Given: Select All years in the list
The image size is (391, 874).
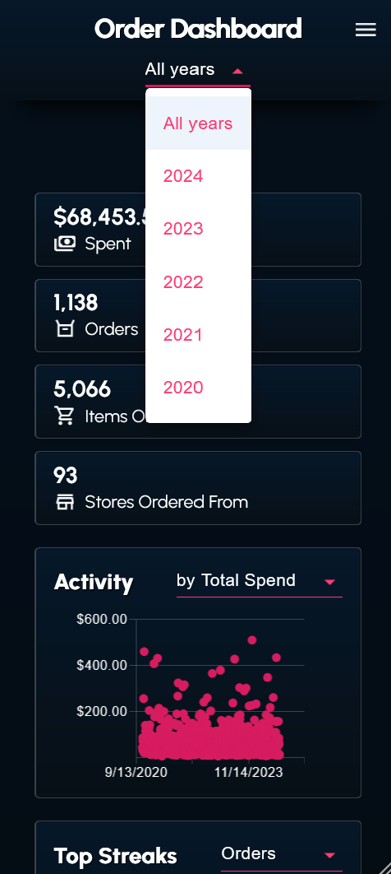Looking at the screenshot, I should [x=198, y=123].
